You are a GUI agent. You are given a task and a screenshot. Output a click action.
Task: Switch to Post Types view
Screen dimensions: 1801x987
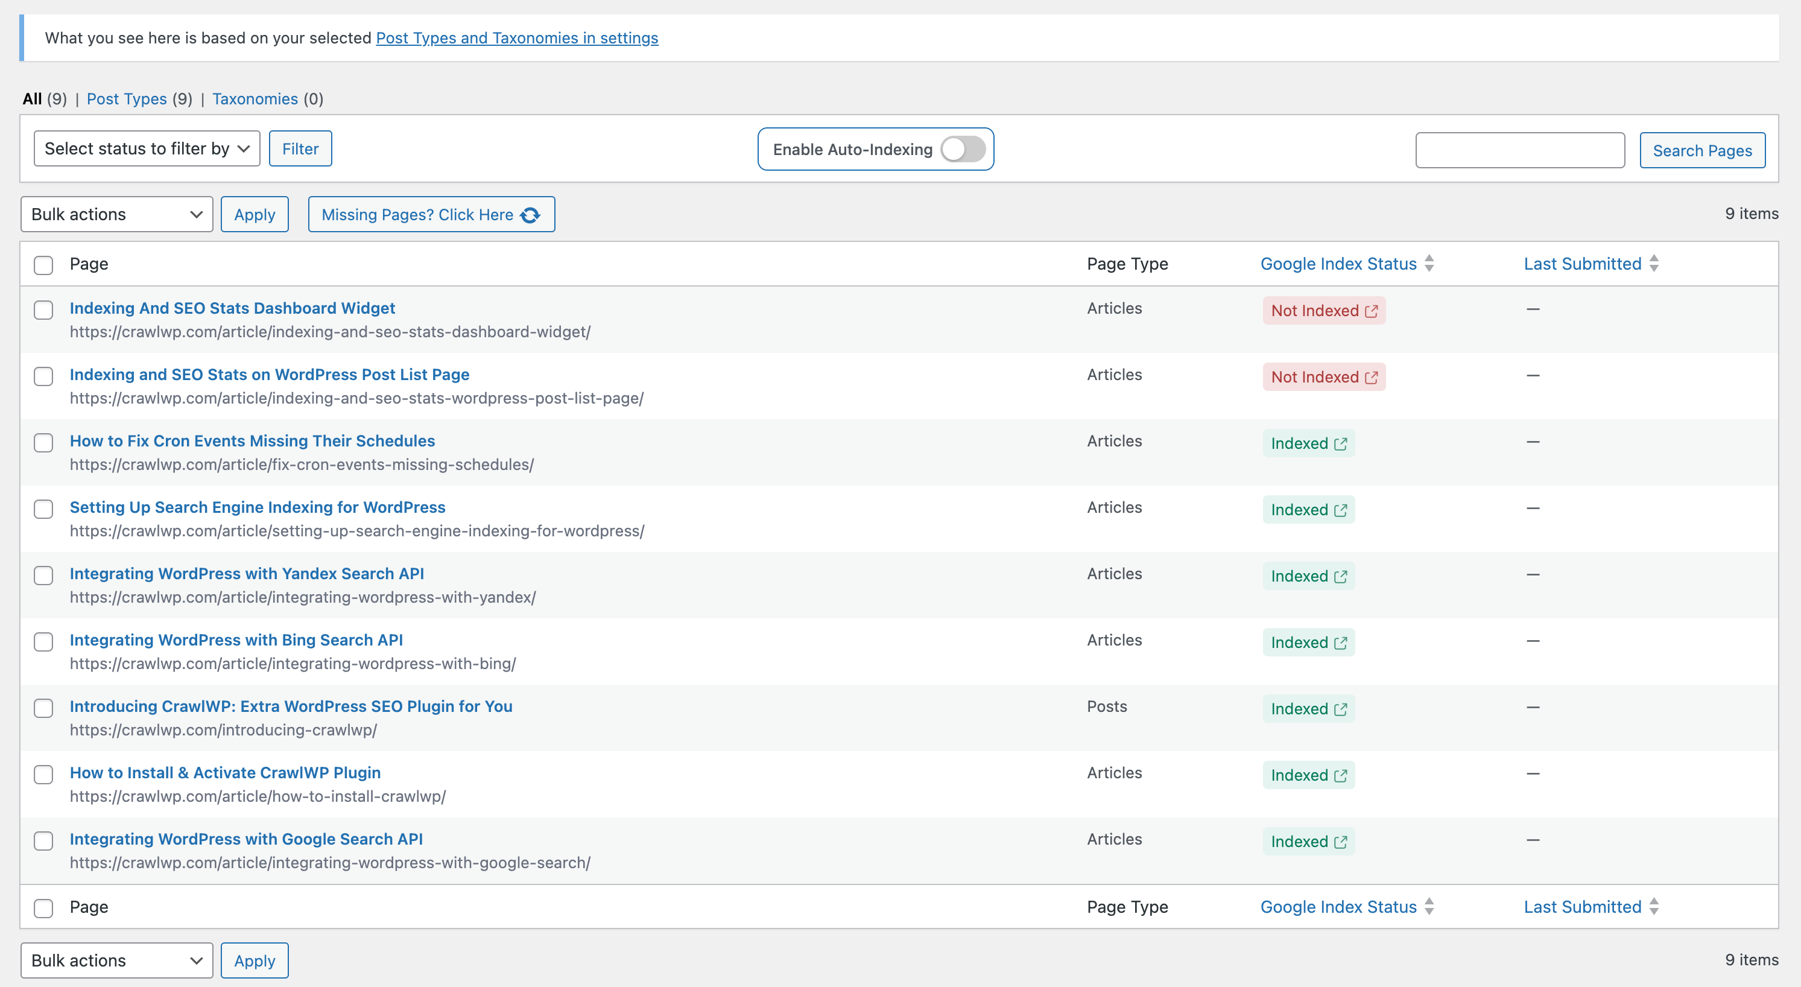click(x=127, y=98)
